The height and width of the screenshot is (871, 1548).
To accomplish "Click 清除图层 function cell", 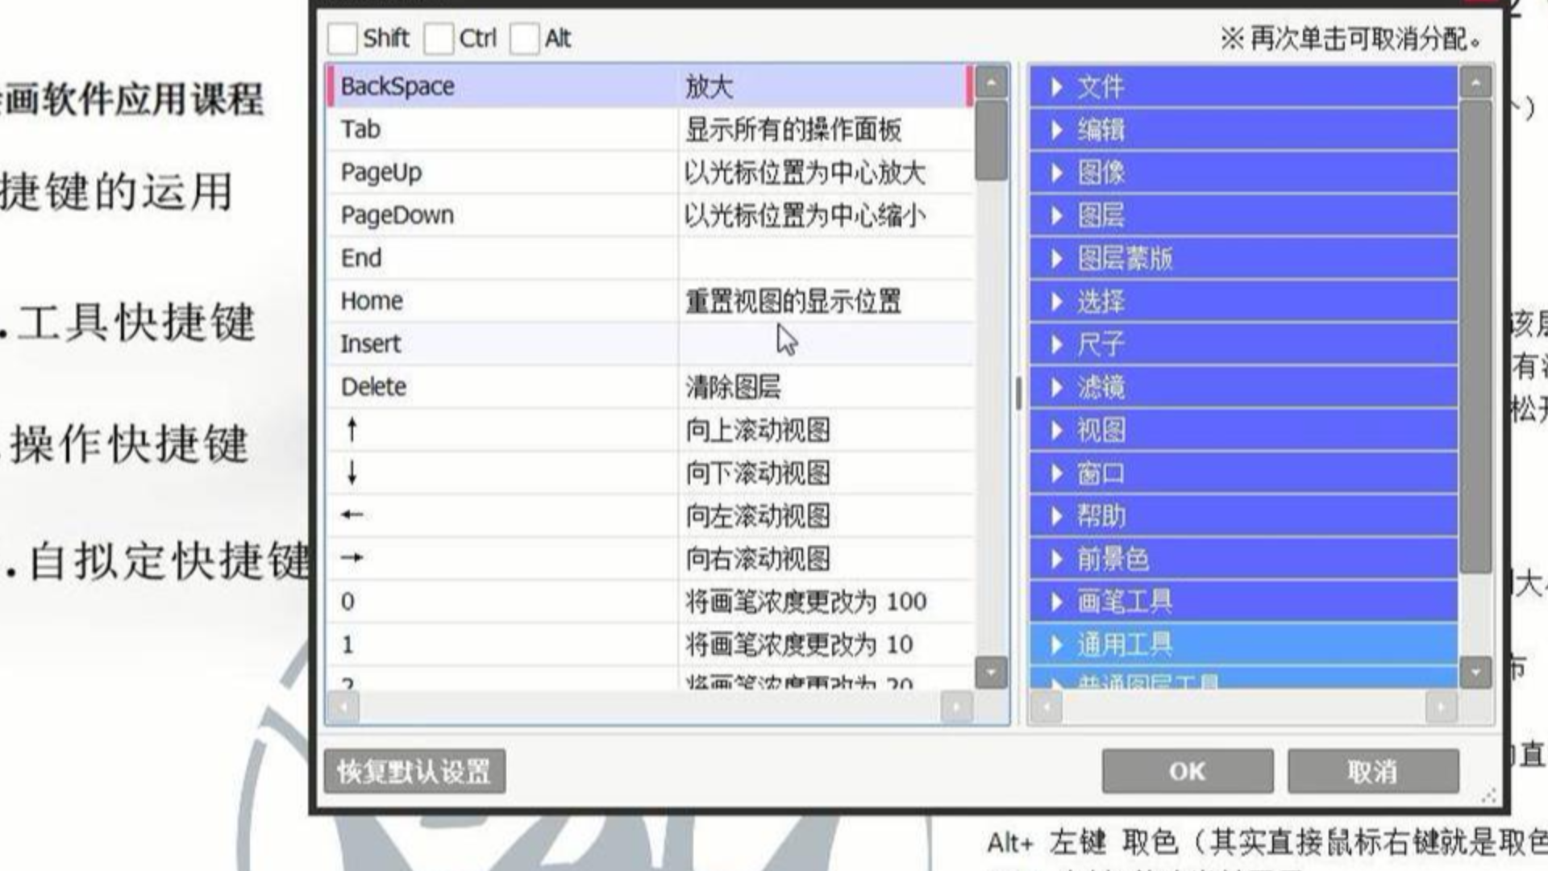I will [x=827, y=387].
